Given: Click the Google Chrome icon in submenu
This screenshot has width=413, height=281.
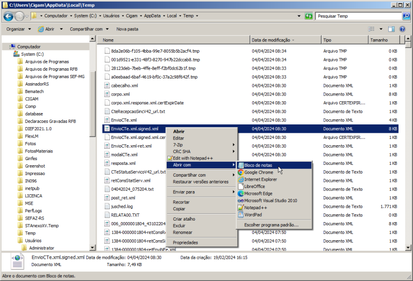Looking at the screenshot, I should pyautogui.click(x=241, y=173).
